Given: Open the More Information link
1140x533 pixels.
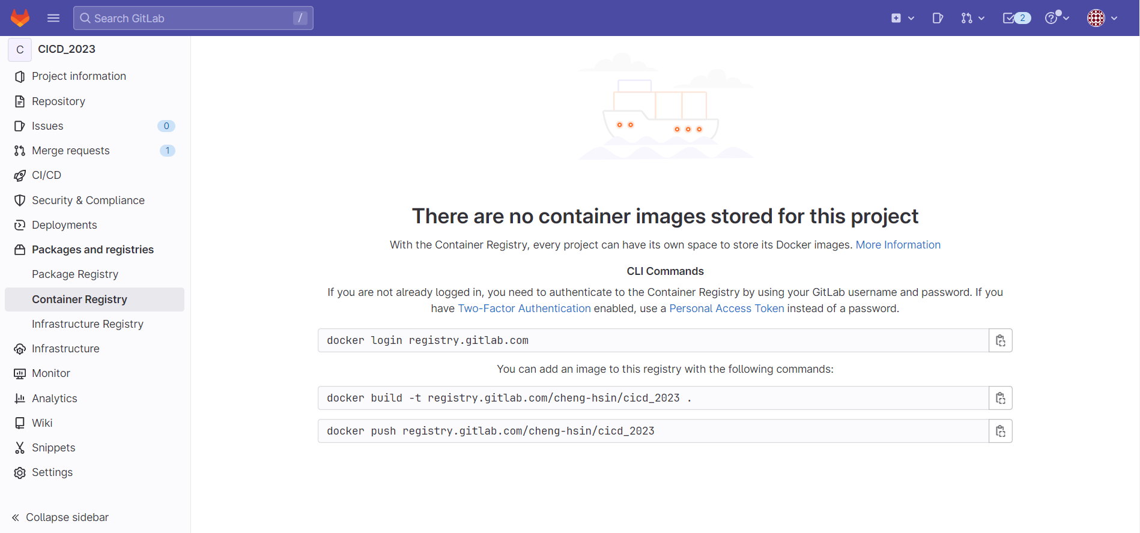Looking at the screenshot, I should pos(898,245).
